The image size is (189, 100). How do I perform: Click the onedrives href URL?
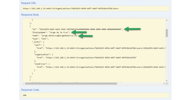pos(105,67)
